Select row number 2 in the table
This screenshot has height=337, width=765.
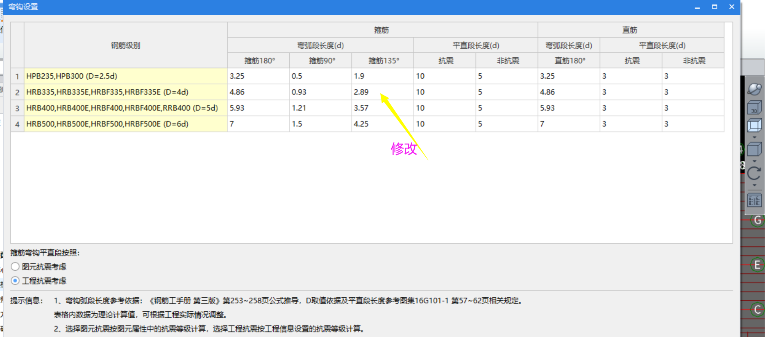[17, 92]
